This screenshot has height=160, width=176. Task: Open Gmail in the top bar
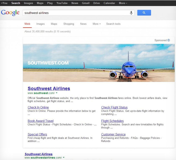pyautogui.click(x=86, y=3)
